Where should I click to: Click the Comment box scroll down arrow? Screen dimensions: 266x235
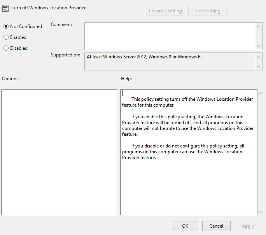258,46
